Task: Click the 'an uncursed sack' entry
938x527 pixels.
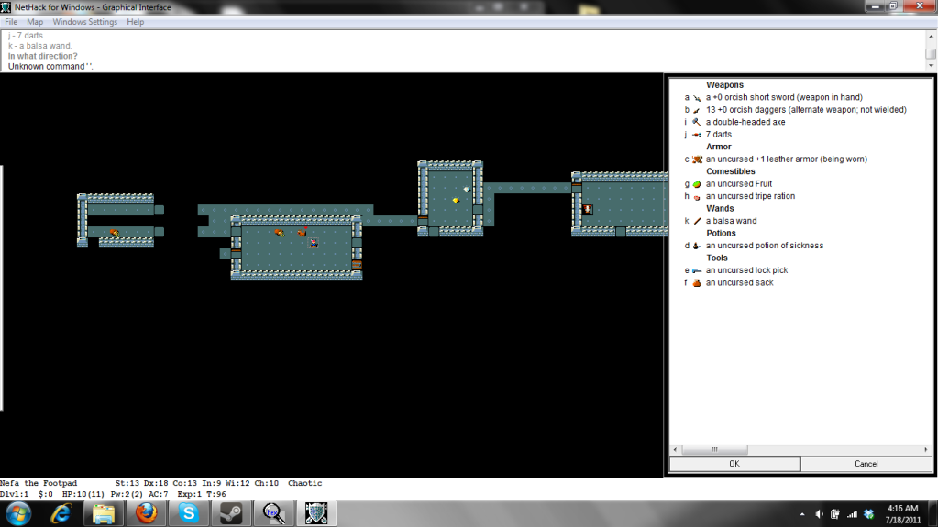Action: pyautogui.click(x=739, y=283)
